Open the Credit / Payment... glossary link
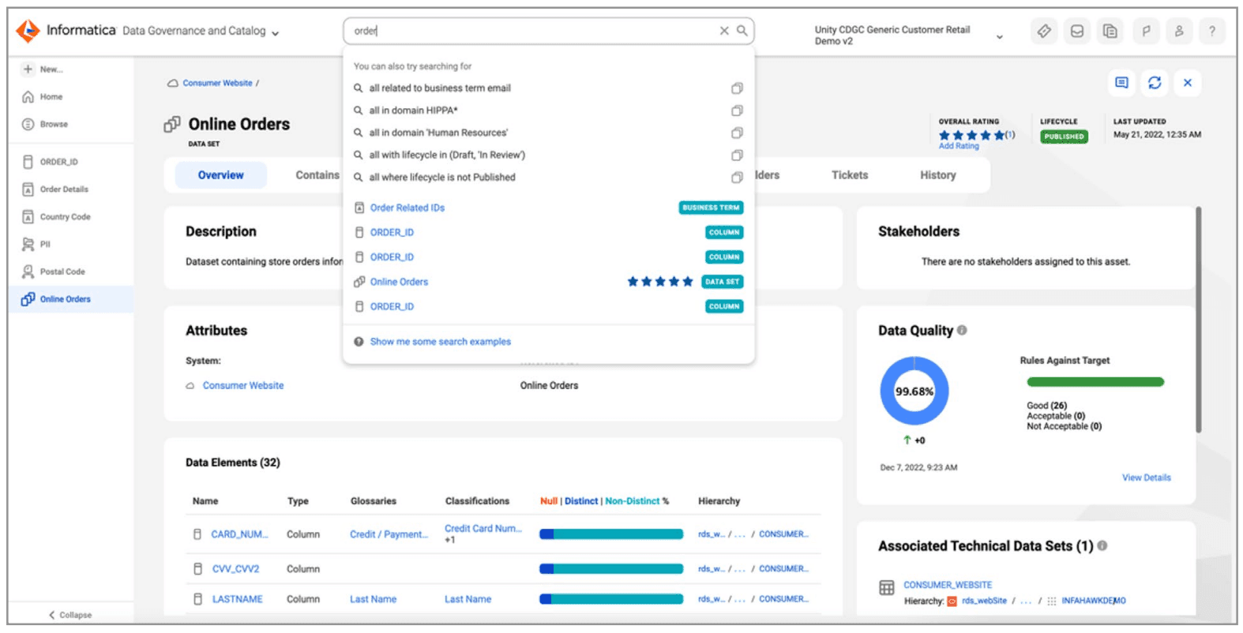The width and height of the screenshot is (1243, 633). 389,534
